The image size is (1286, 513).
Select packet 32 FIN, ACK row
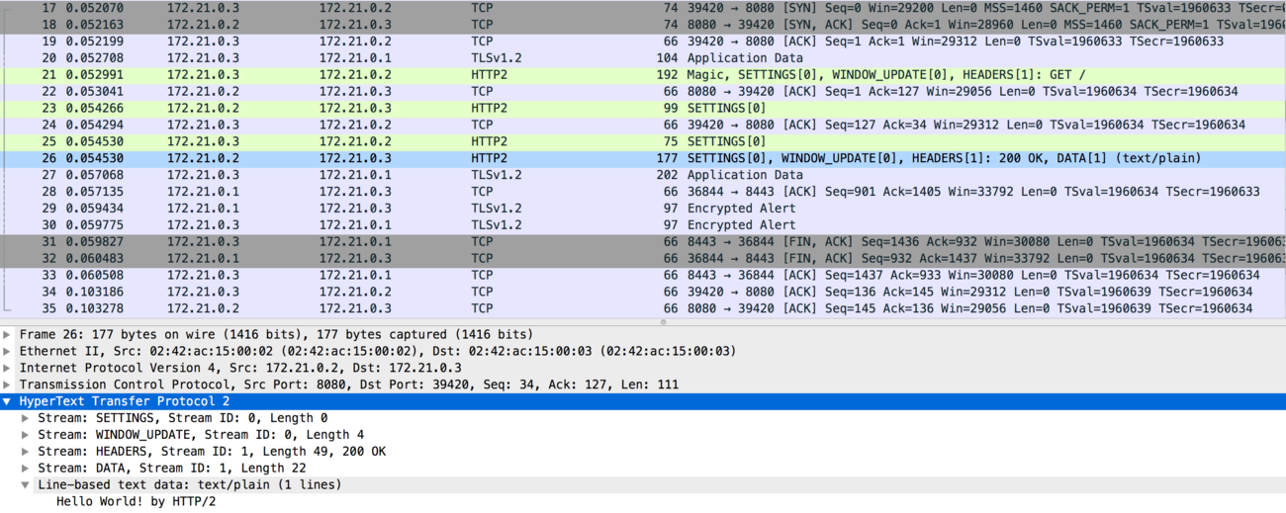click(x=643, y=259)
